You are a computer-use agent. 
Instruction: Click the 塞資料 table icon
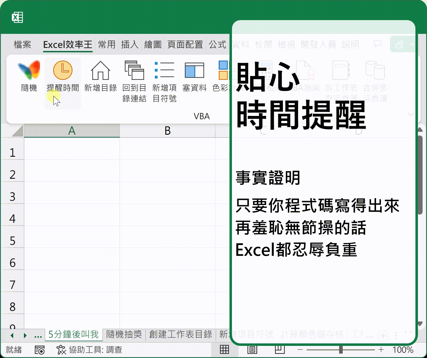pyautogui.click(x=194, y=70)
